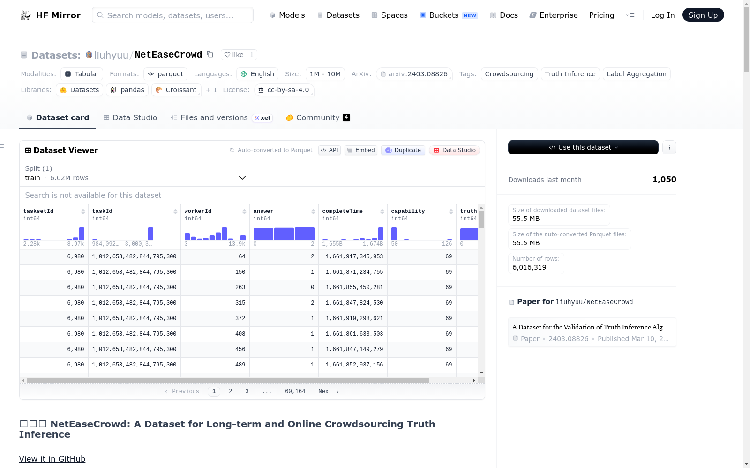Click the Truth Inference tag

570,74
